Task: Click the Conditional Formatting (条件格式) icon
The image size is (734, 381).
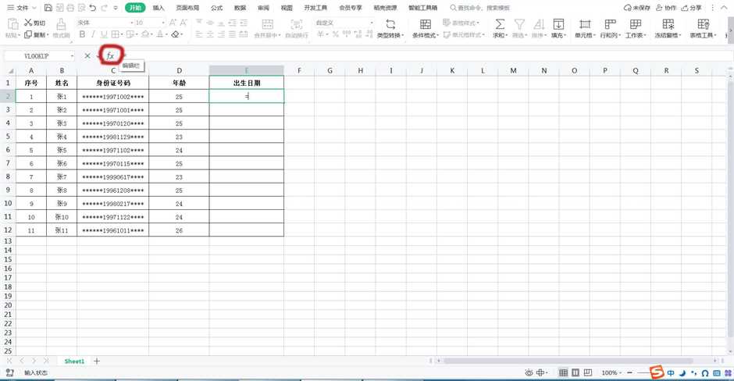Action: click(425, 25)
